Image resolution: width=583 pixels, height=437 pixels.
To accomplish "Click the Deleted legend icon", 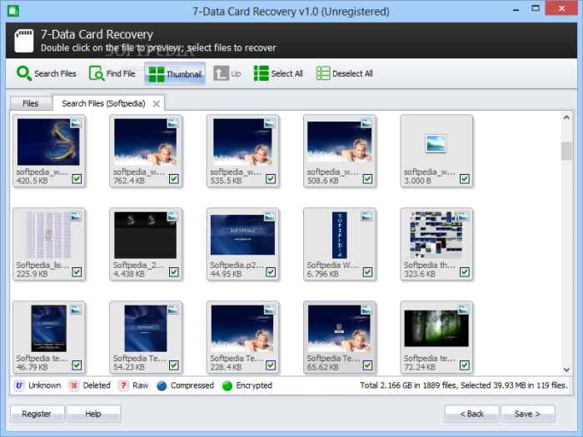I will (x=73, y=385).
